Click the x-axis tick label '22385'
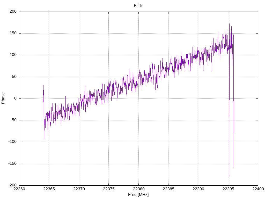265x198 pixels. 168,189
